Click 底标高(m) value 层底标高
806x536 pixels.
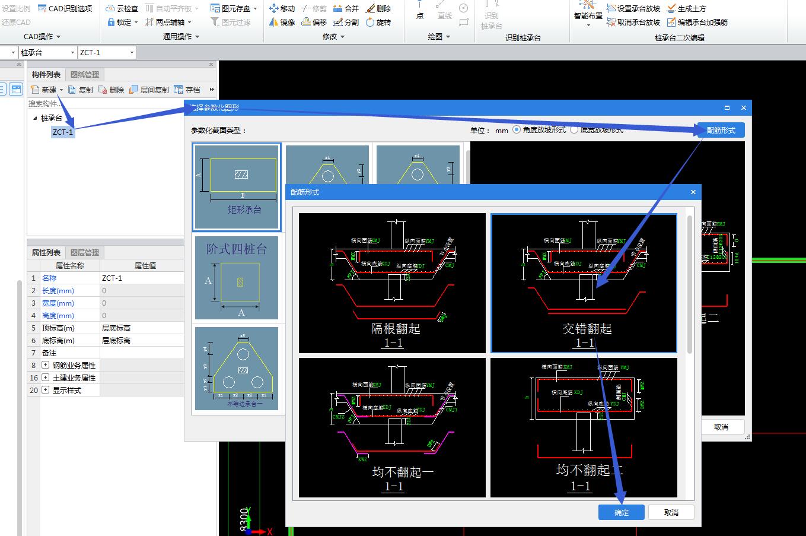[x=142, y=340]
